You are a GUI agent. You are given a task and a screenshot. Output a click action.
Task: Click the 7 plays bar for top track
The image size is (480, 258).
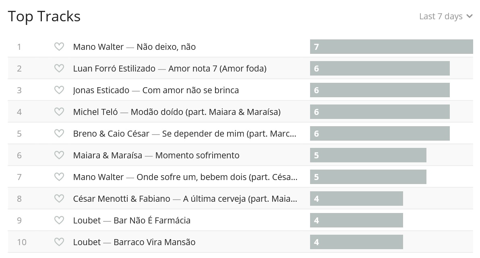pyautogui.click(x=391, y=47)
